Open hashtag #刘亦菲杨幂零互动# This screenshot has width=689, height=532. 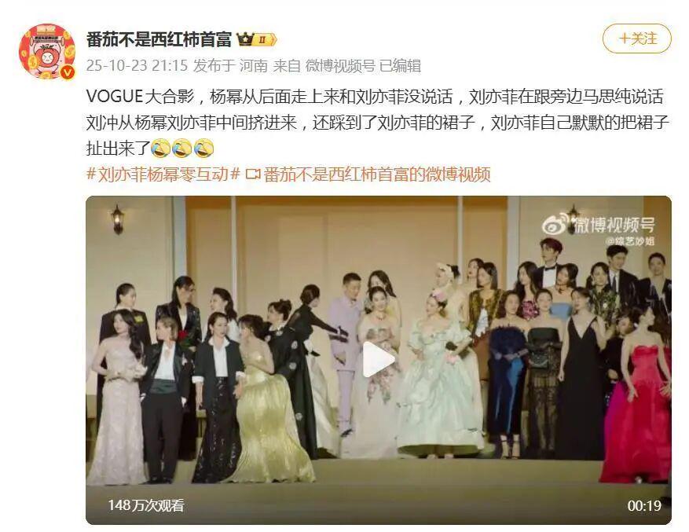pos(163,174)
